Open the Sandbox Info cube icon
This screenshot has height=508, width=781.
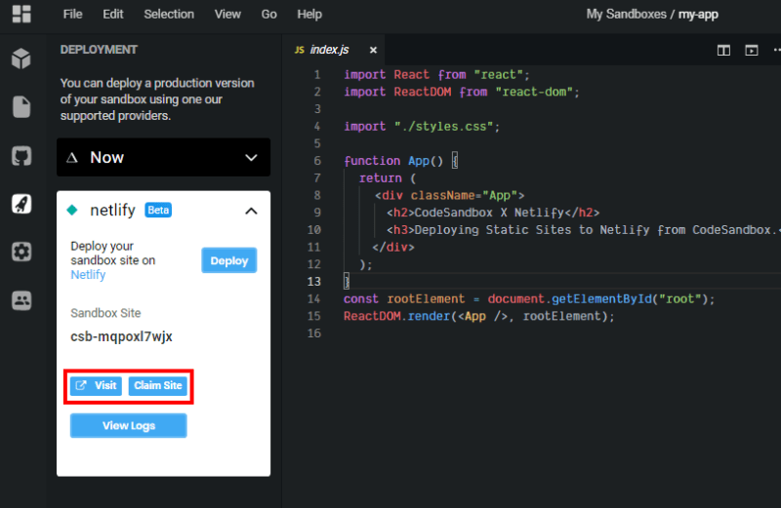pos(21,59)
